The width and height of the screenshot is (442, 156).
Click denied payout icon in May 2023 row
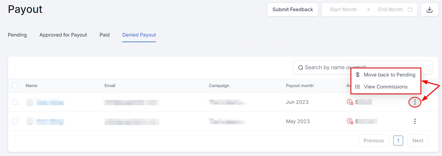350,121
